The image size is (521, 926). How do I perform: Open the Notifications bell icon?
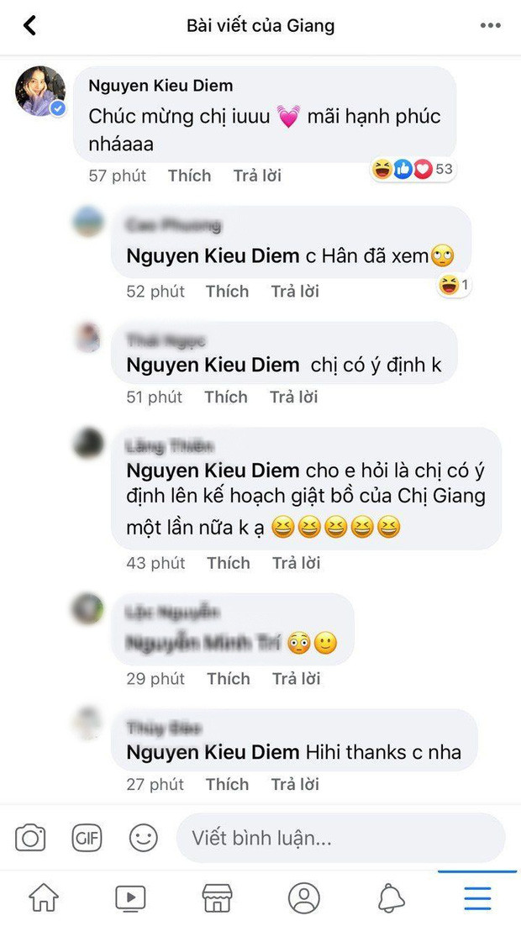(390, 897)
